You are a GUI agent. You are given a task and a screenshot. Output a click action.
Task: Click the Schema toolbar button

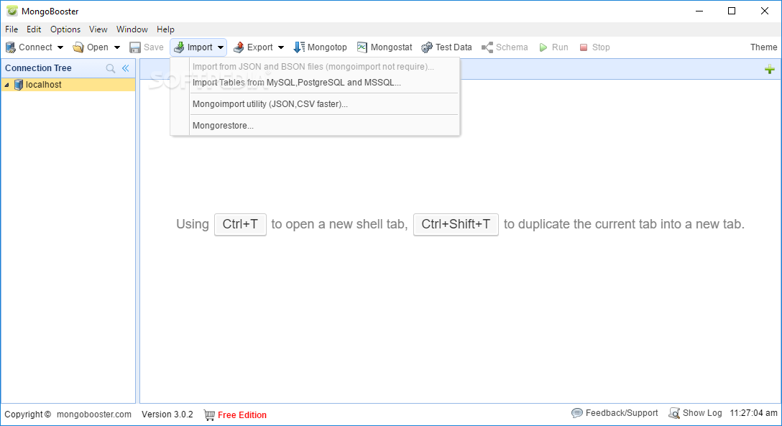pos(505,47)
